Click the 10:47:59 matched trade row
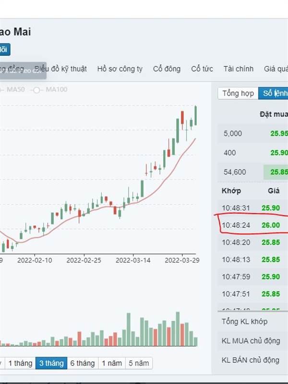The image size is (288, 384). (253, 276)
